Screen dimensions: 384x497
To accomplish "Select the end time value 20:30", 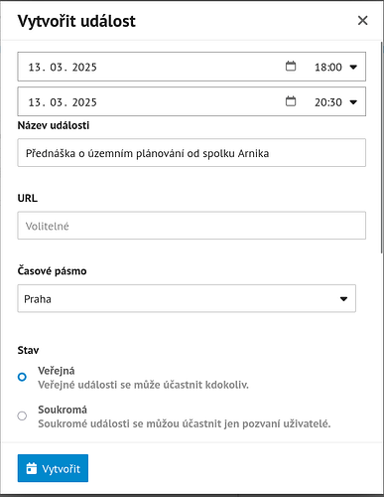I will click(328, 102).
